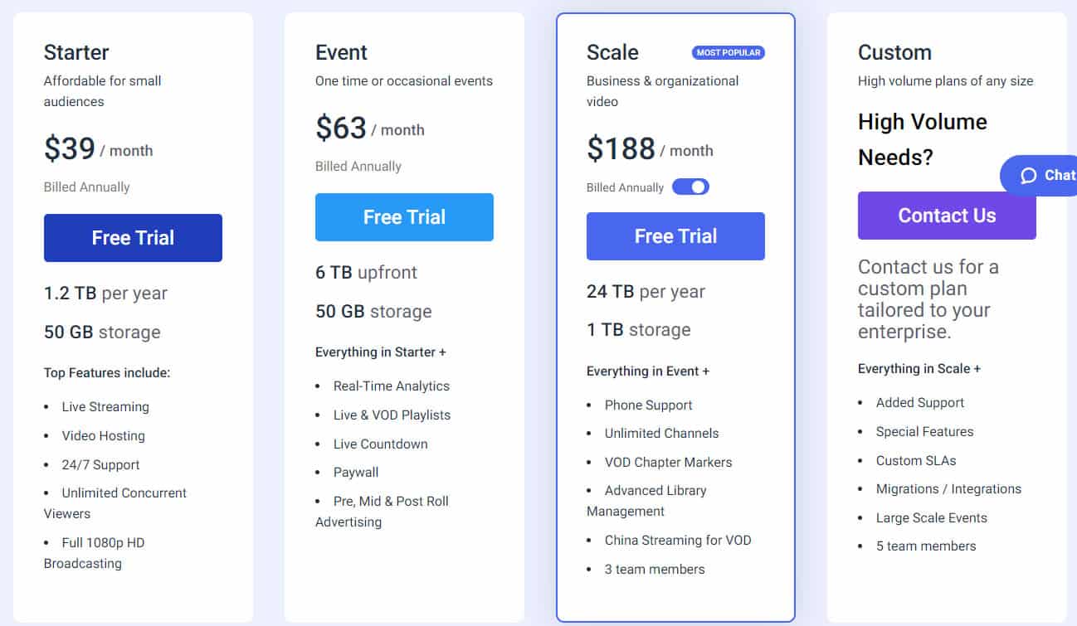Click the Paywall feature under Event plan

coord(355,472)
